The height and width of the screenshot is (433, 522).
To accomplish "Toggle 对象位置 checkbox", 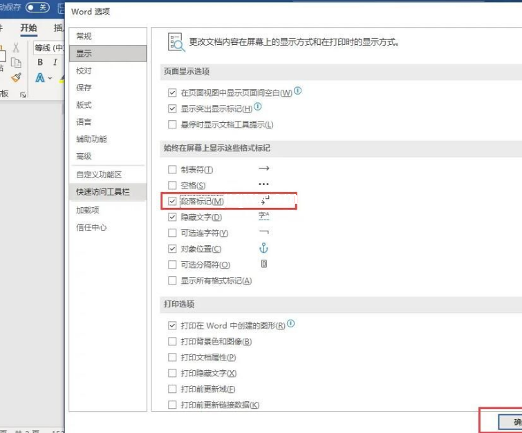I will [172, 249].
